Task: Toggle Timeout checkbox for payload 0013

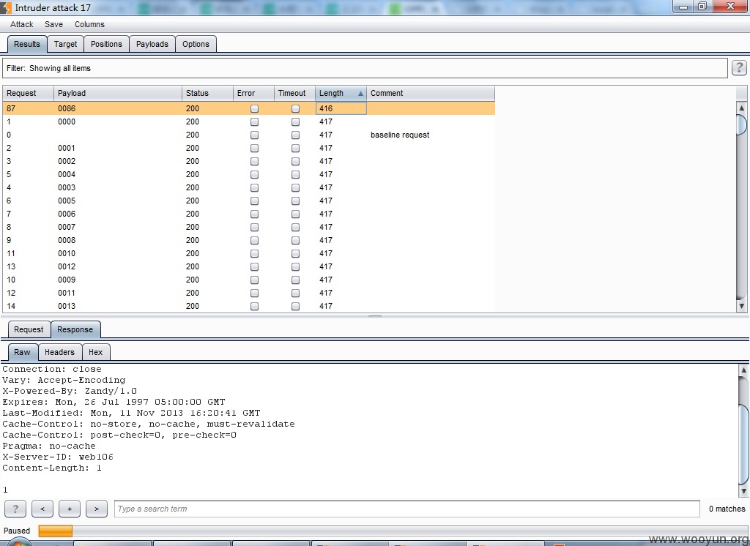Action: point(296,306)
